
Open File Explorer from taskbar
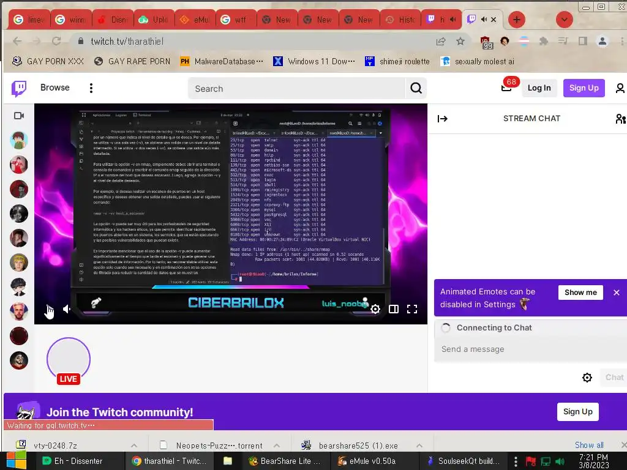tap(228, 461)
